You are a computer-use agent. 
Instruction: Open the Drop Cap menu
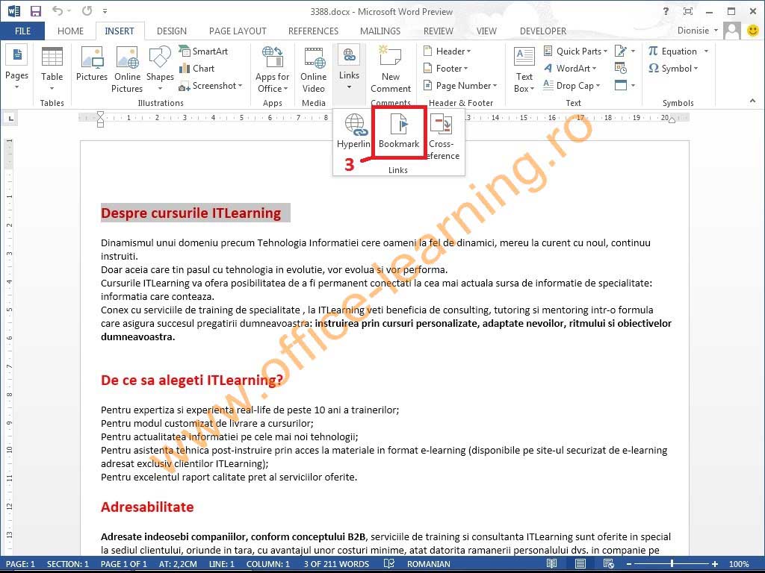(572, 86)
